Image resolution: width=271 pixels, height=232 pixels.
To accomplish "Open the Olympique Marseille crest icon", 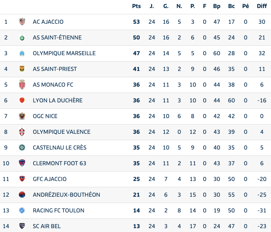I will (22, 53).
